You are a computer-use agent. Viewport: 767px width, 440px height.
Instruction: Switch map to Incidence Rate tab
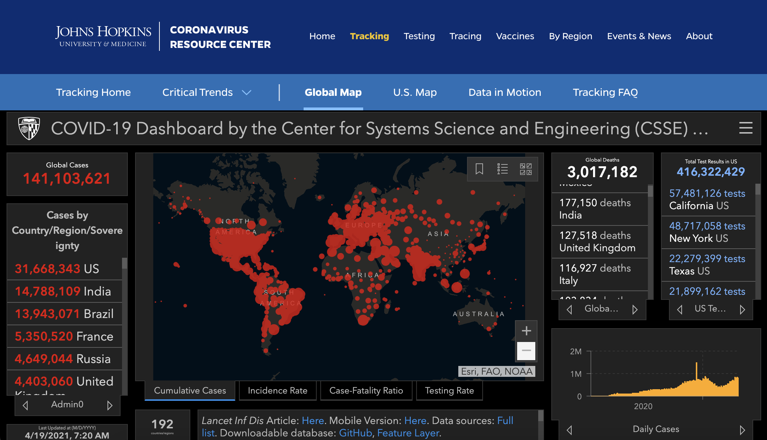click(277, 391)
